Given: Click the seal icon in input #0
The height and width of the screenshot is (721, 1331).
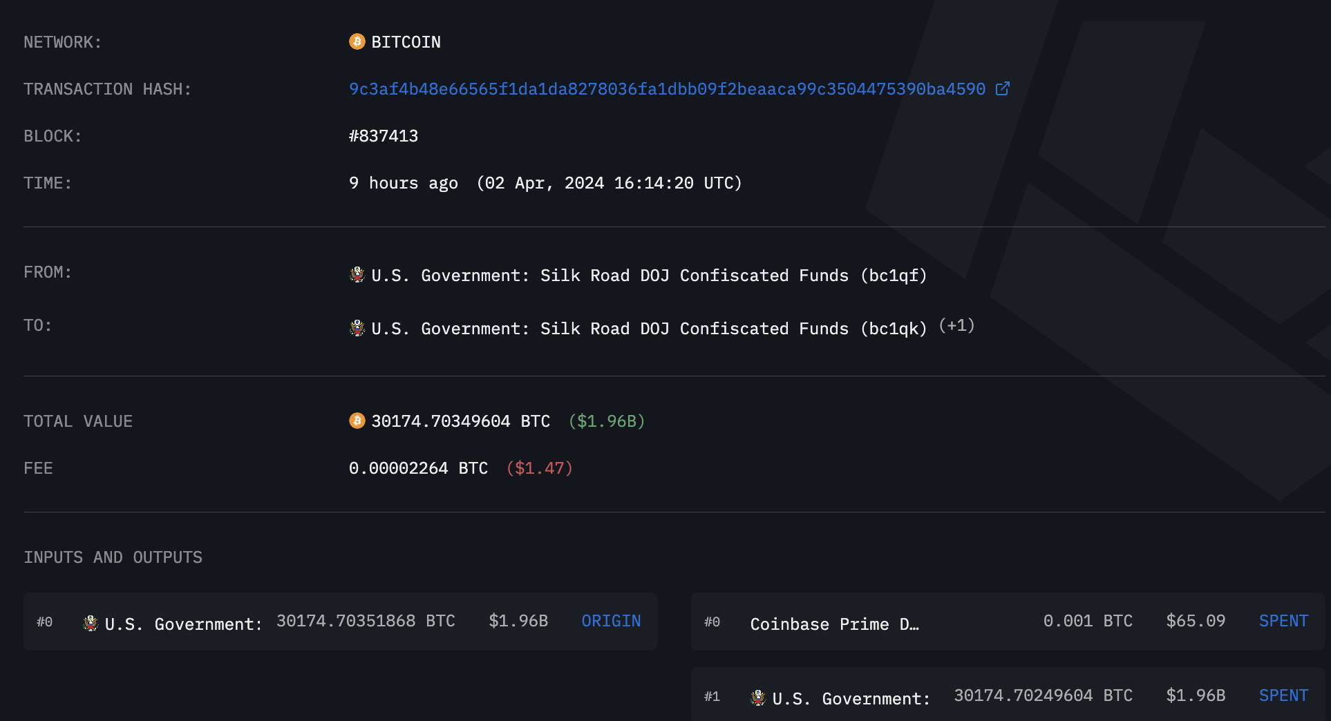Looking at the screenshot, I should (x=91, y=623).
